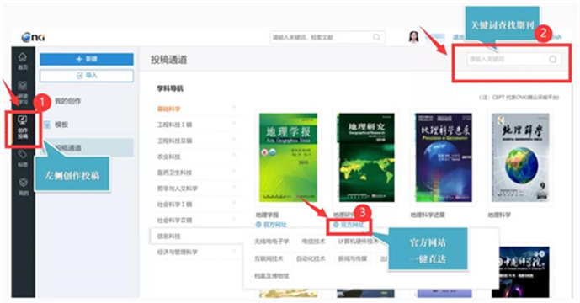Open the 地理科学 journal cover thumbnail
580x303 pixels.
click(520, 157)
